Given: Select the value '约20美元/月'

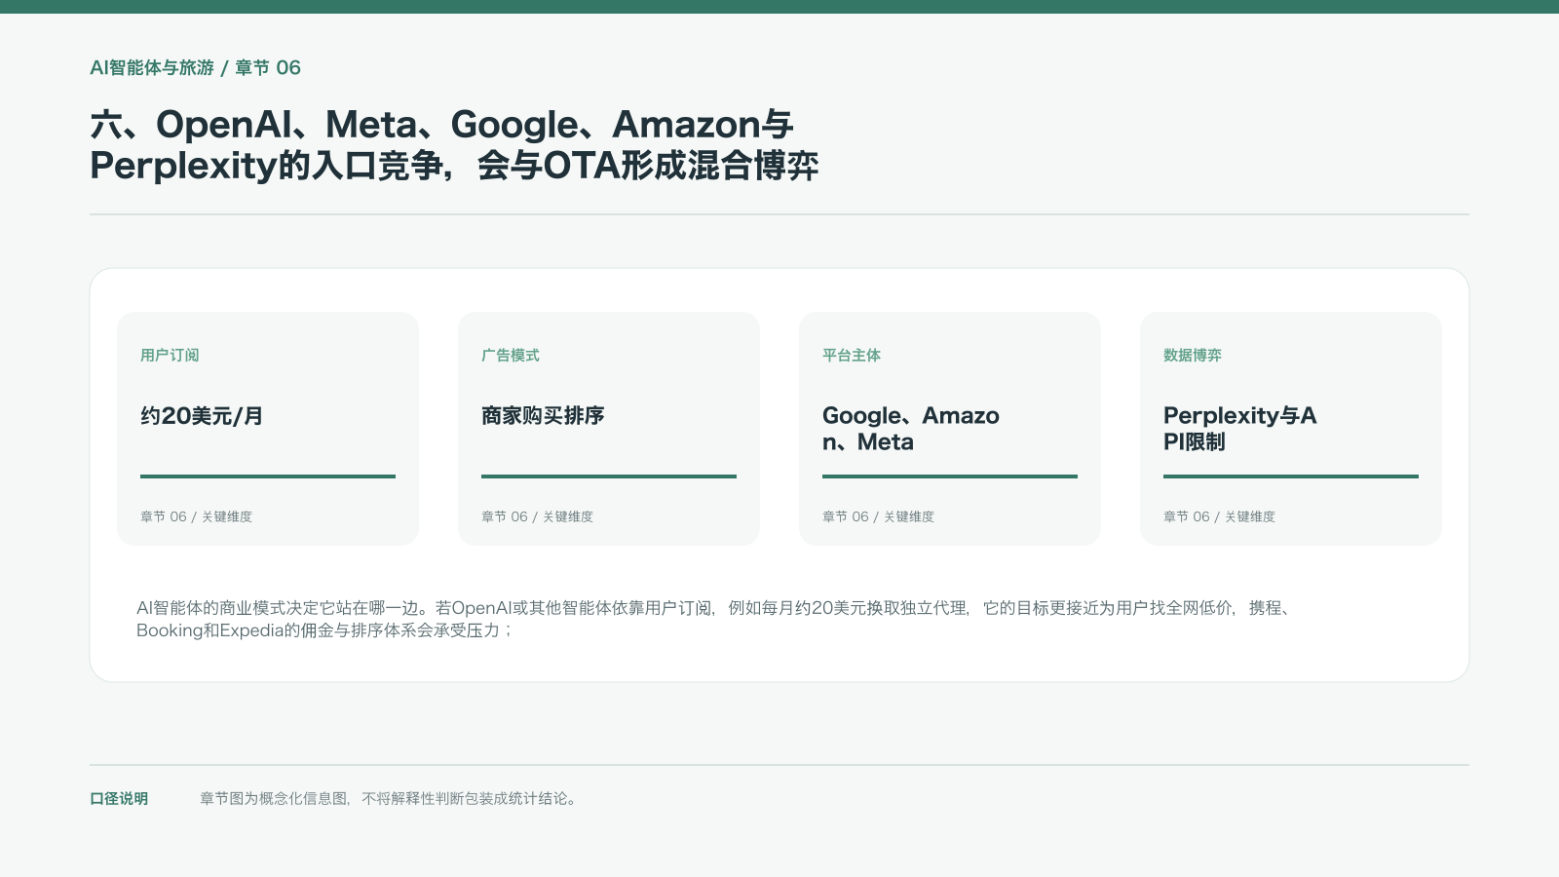Looking at the screenshot, I should 202,416.
